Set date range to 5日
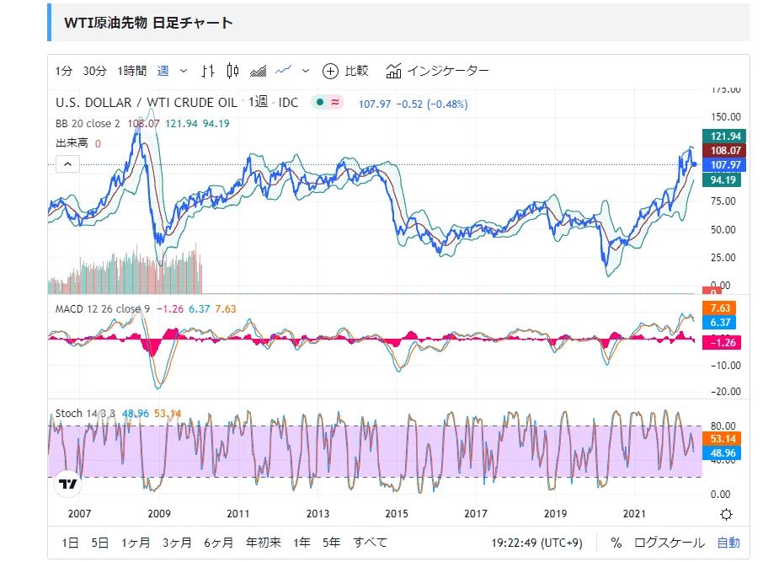 coord(100,543)
